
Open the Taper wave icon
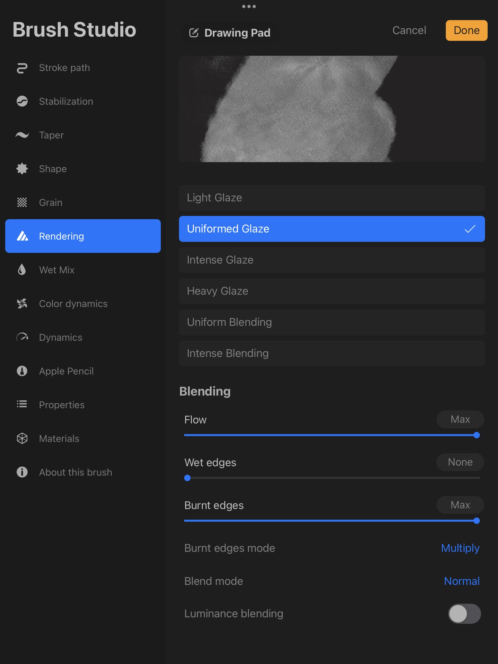[22, 135]
